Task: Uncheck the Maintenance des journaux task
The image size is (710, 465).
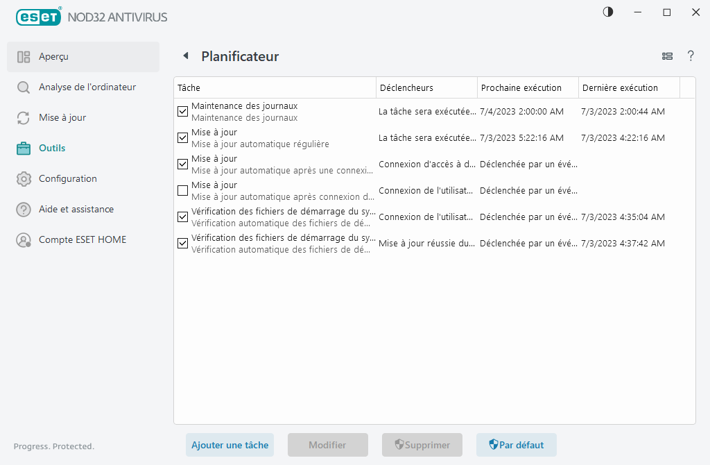Action: click(182, 111)
